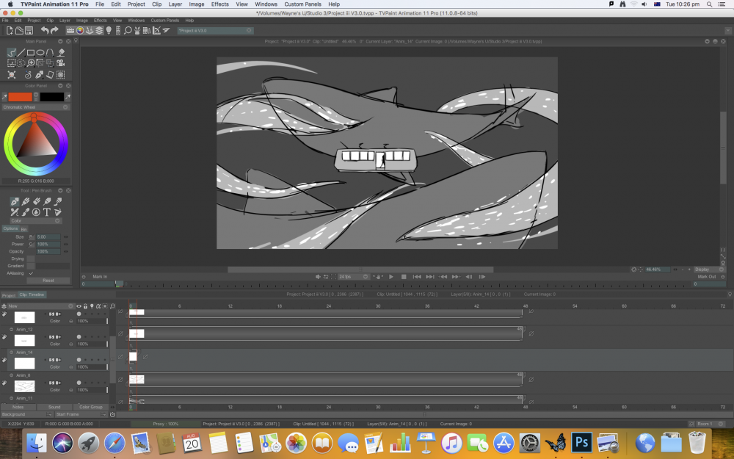This screenshot has width=734, height=459.
Task: Collapse the Anim_14 layer
Action: 12,353
